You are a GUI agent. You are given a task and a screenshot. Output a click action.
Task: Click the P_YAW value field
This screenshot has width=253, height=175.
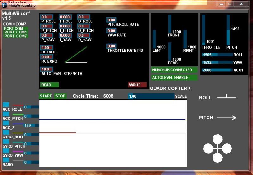click(47, 35)
